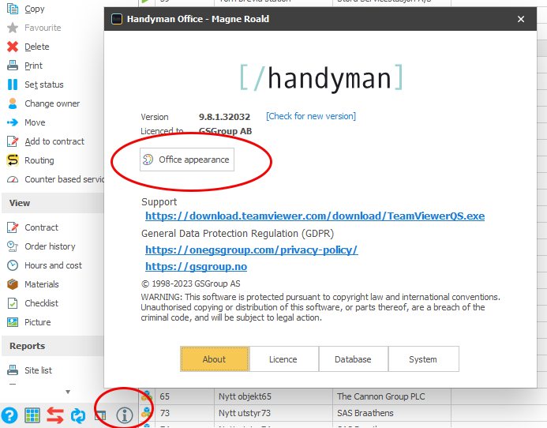This screenshot has width=547, height=428.
Task: Click the Site list printer icon
Action: [13, 370]
